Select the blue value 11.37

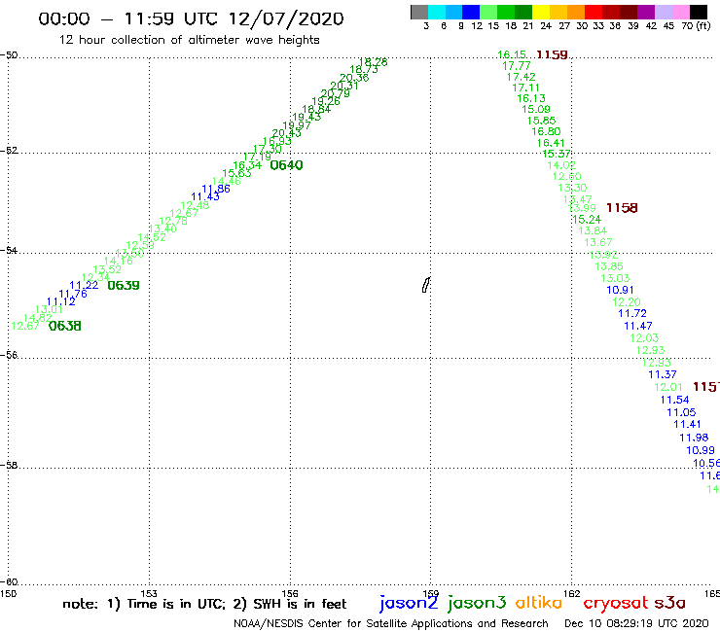coord(663,374)
